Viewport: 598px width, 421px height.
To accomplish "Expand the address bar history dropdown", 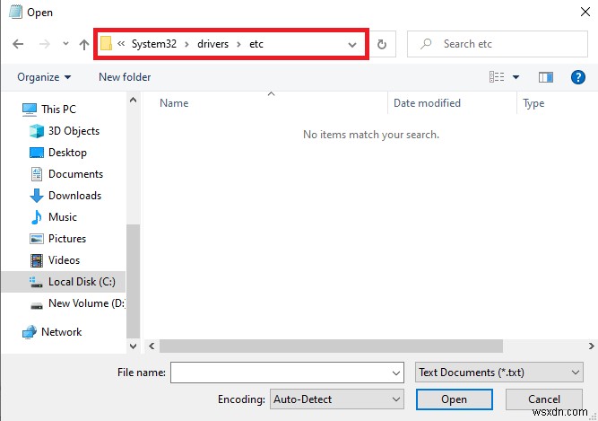I will pos(352,44).
